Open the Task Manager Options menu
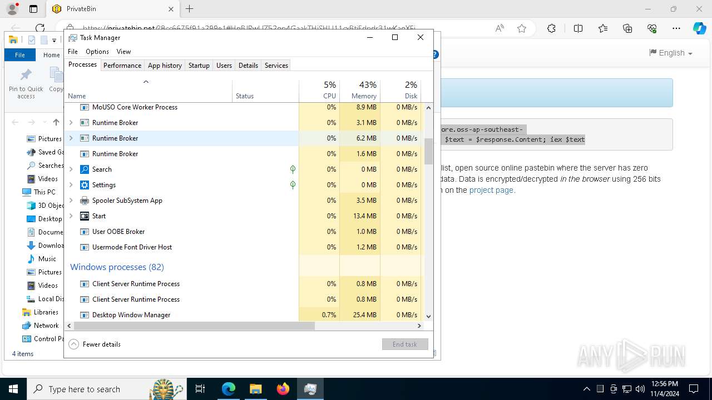 coord(97,52)
